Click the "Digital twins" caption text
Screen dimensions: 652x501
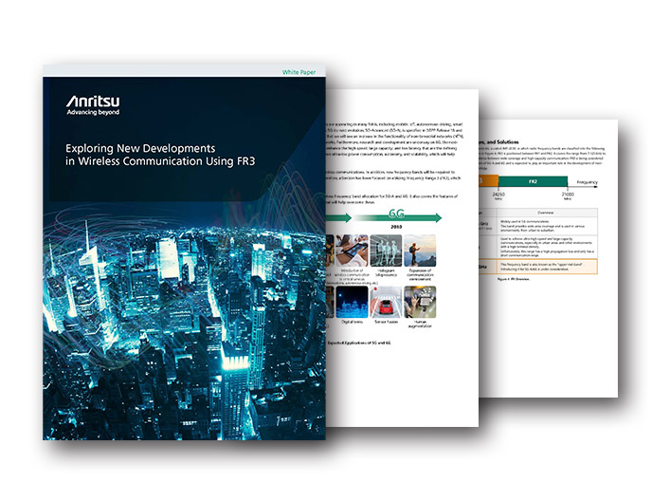coord(352,322)
